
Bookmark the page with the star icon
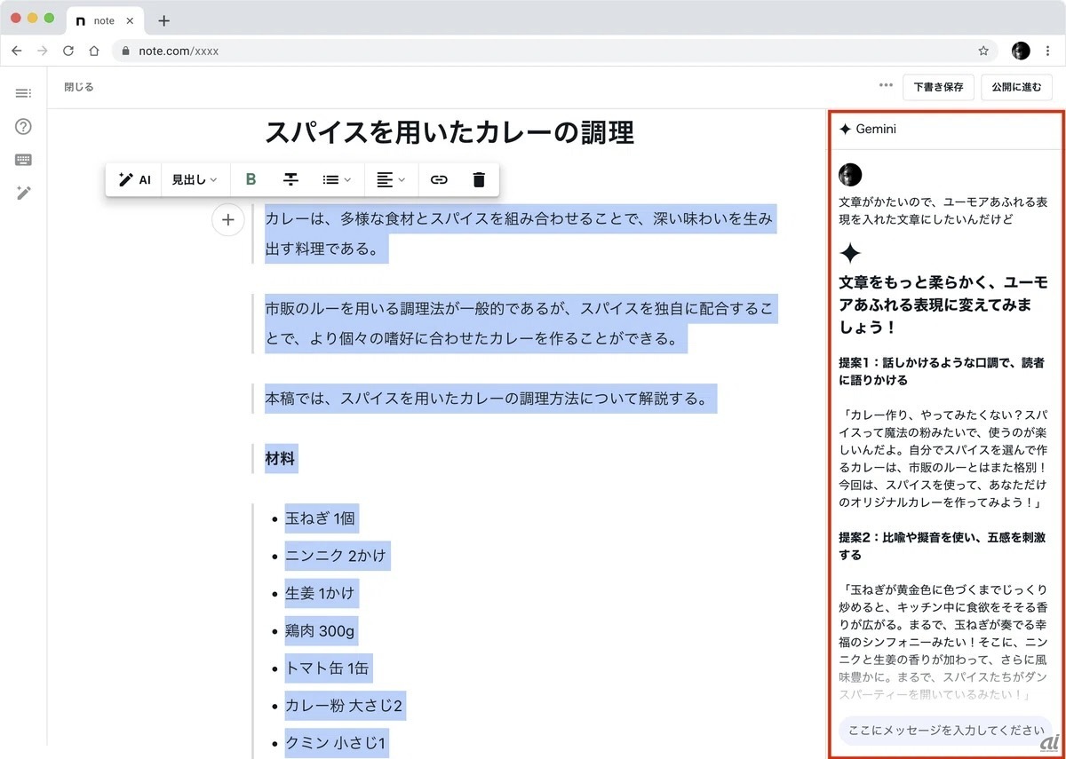(x=983, y=51)
